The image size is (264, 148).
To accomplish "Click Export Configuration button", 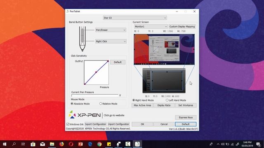I will click(x=95, y=124).
